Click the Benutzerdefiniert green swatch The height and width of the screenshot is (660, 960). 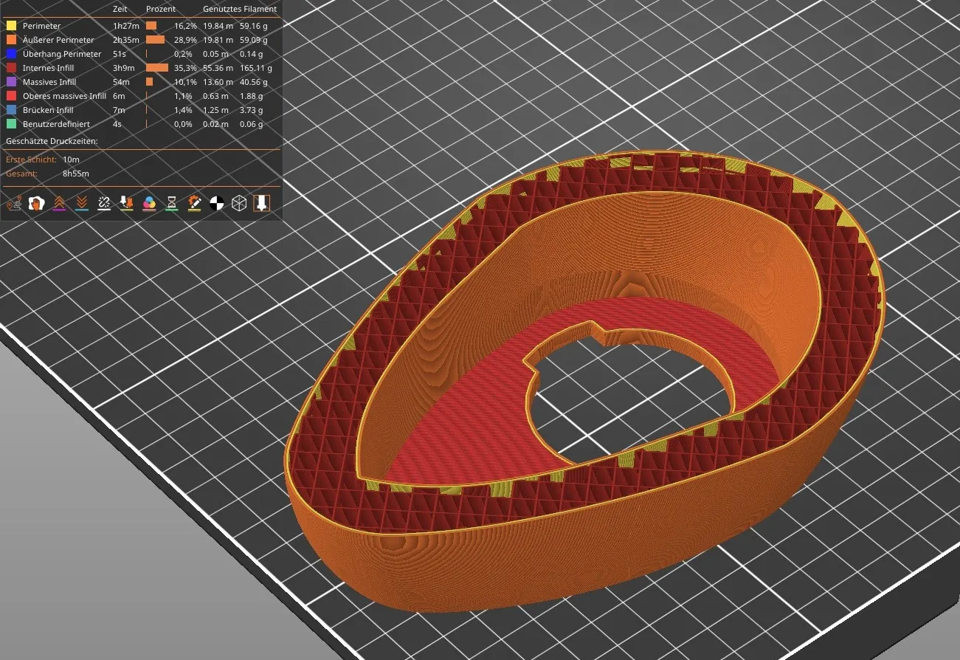(11, 124)
